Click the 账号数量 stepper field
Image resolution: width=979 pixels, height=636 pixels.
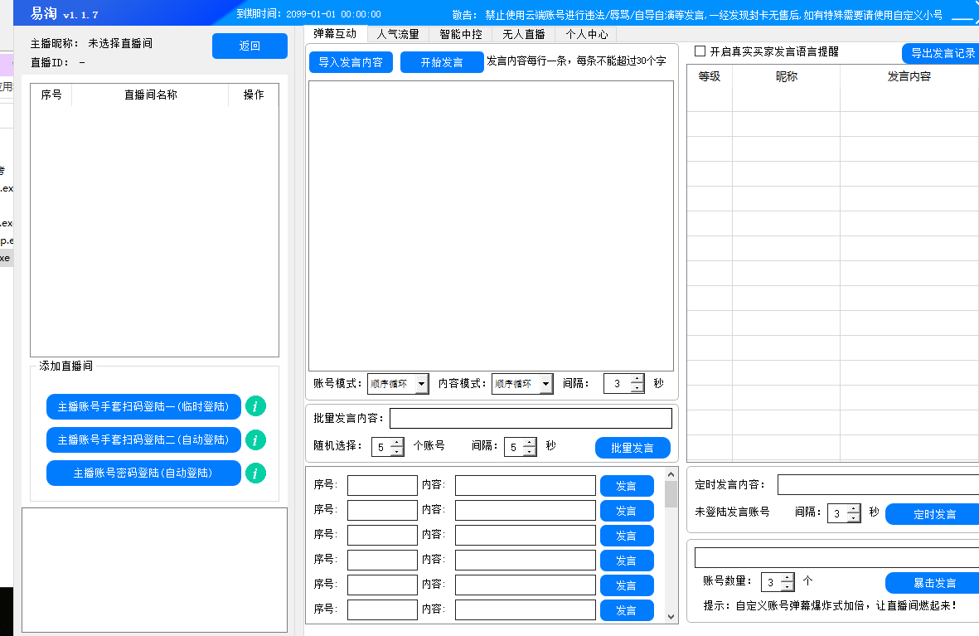[x=778, y=582]
